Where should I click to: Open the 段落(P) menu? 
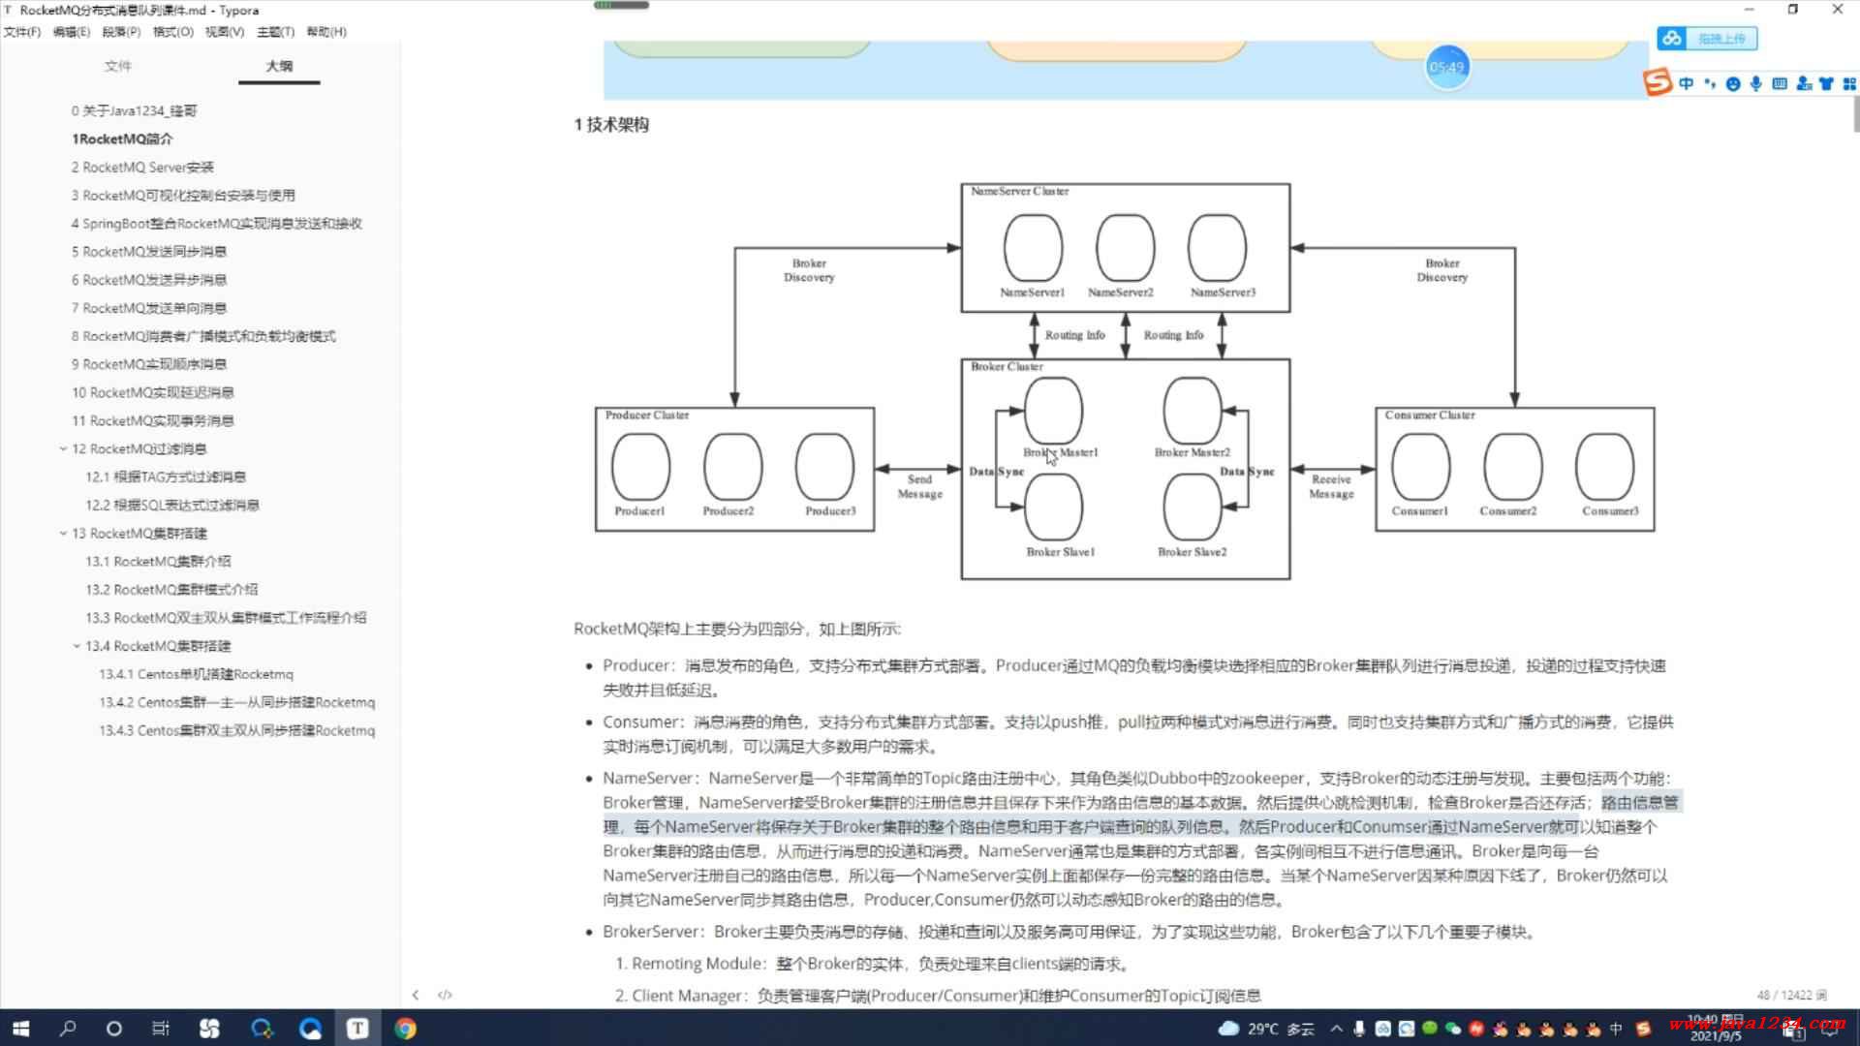point(121,32)
